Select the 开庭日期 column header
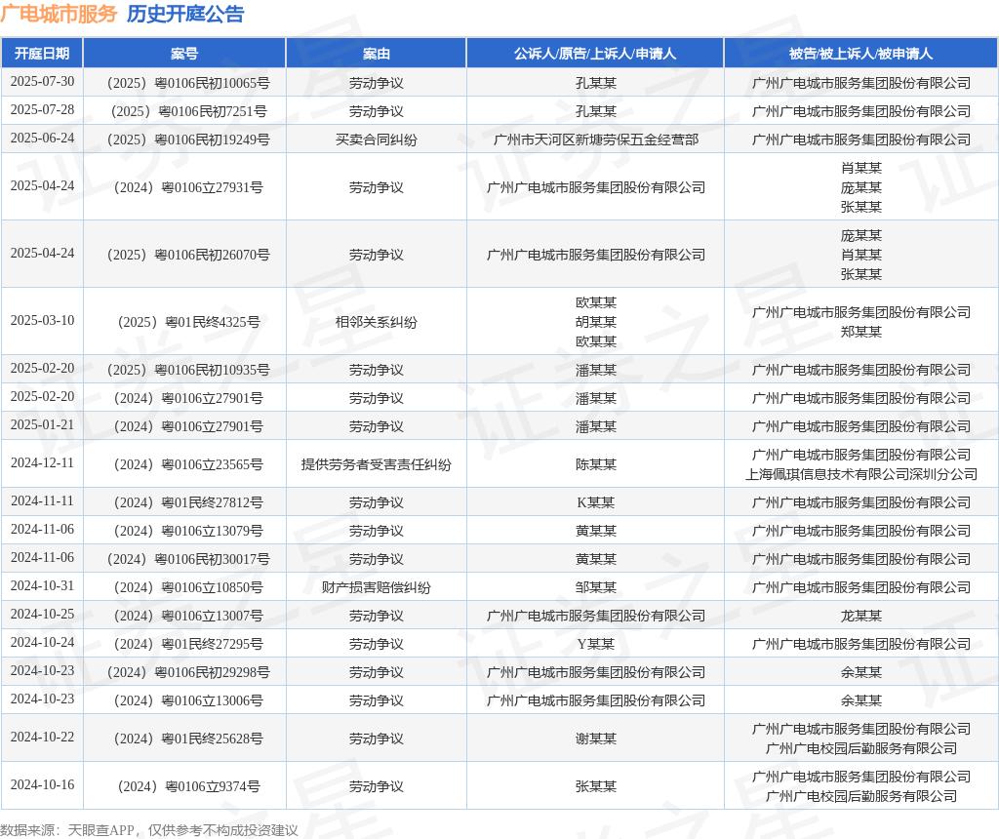Screen dimensions: 999x839 tap(42, 54)
